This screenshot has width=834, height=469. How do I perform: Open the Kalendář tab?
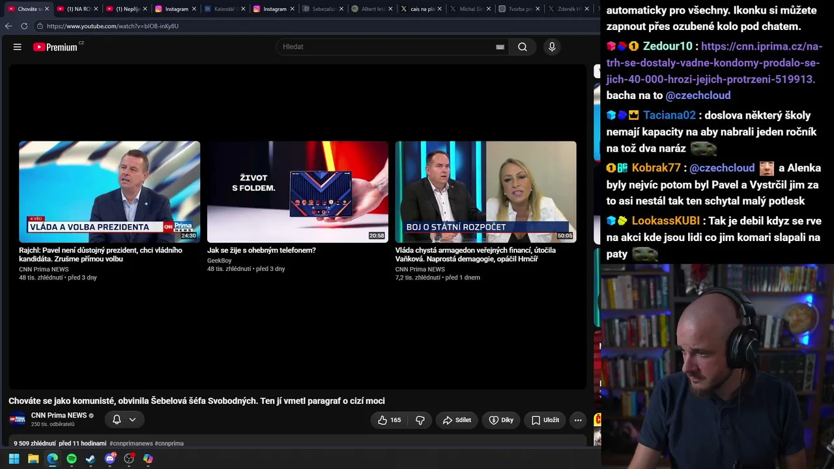(x=223, y=9)
